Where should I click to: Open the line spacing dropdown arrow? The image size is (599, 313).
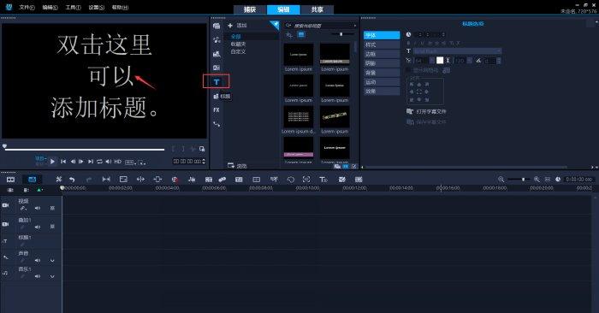click(x=470, y=61)
